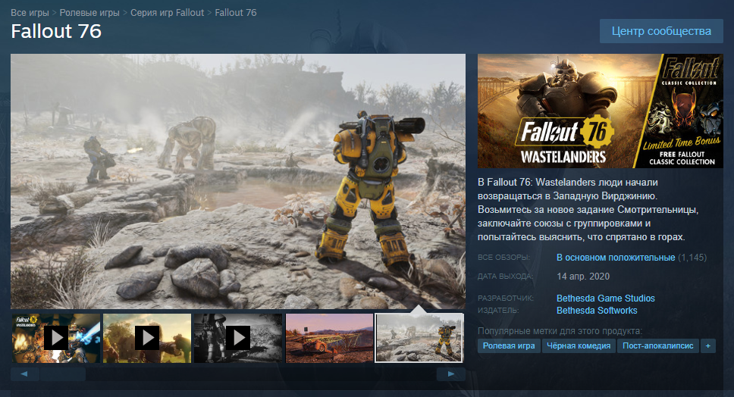Screen dimensions: 734x397
Task: Open the Ролевая игра tag
Action: [x=508, y=345]
